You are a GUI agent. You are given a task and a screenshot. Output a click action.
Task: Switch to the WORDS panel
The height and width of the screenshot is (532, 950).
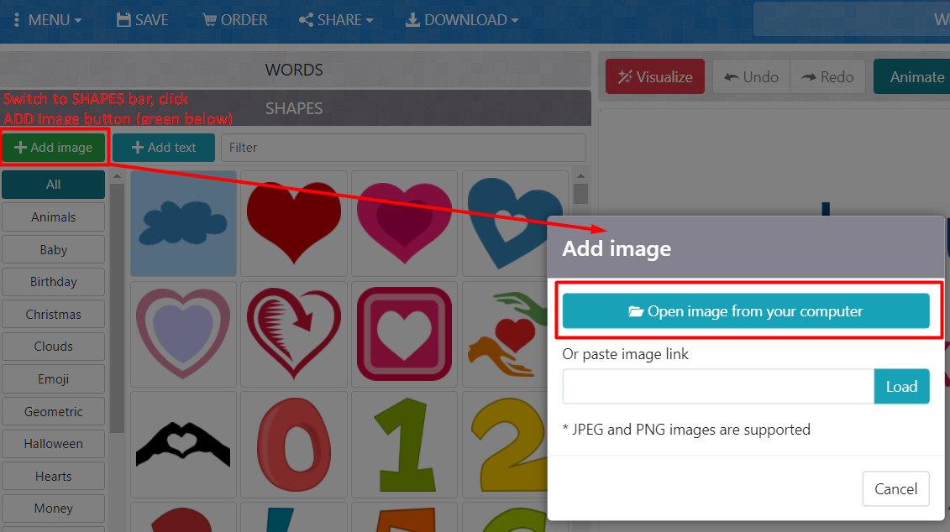point(295,70)
